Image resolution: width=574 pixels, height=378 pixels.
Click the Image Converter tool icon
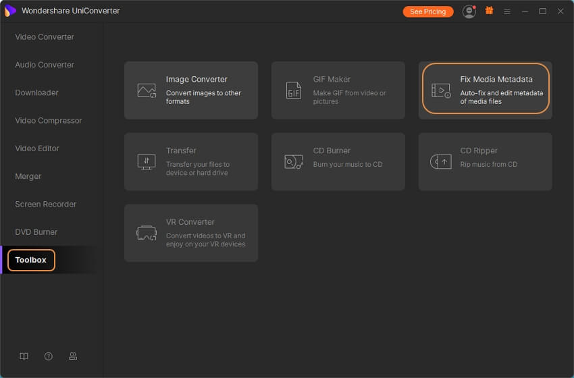coord(147,90)
